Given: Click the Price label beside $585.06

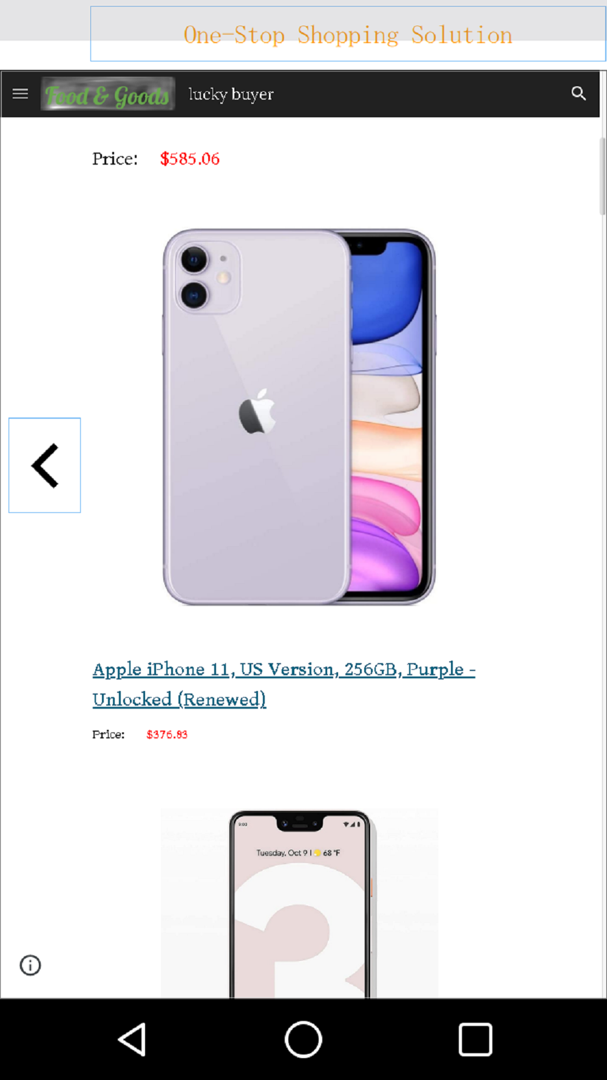Looking at the screenshot, I should point(115,159).
